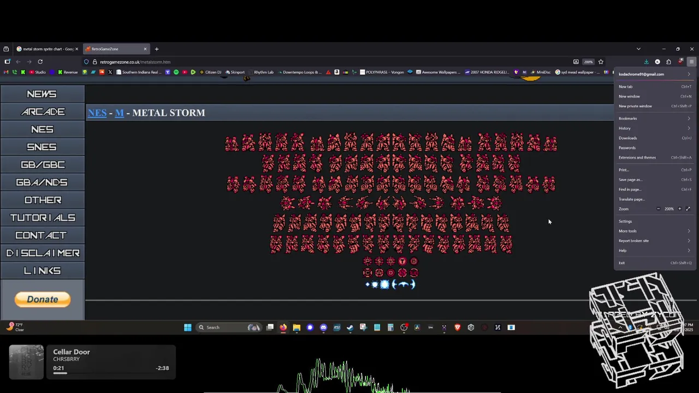
Task: Open Firefox downloads panel arrow icon
Action: click(x=647, y=62)
